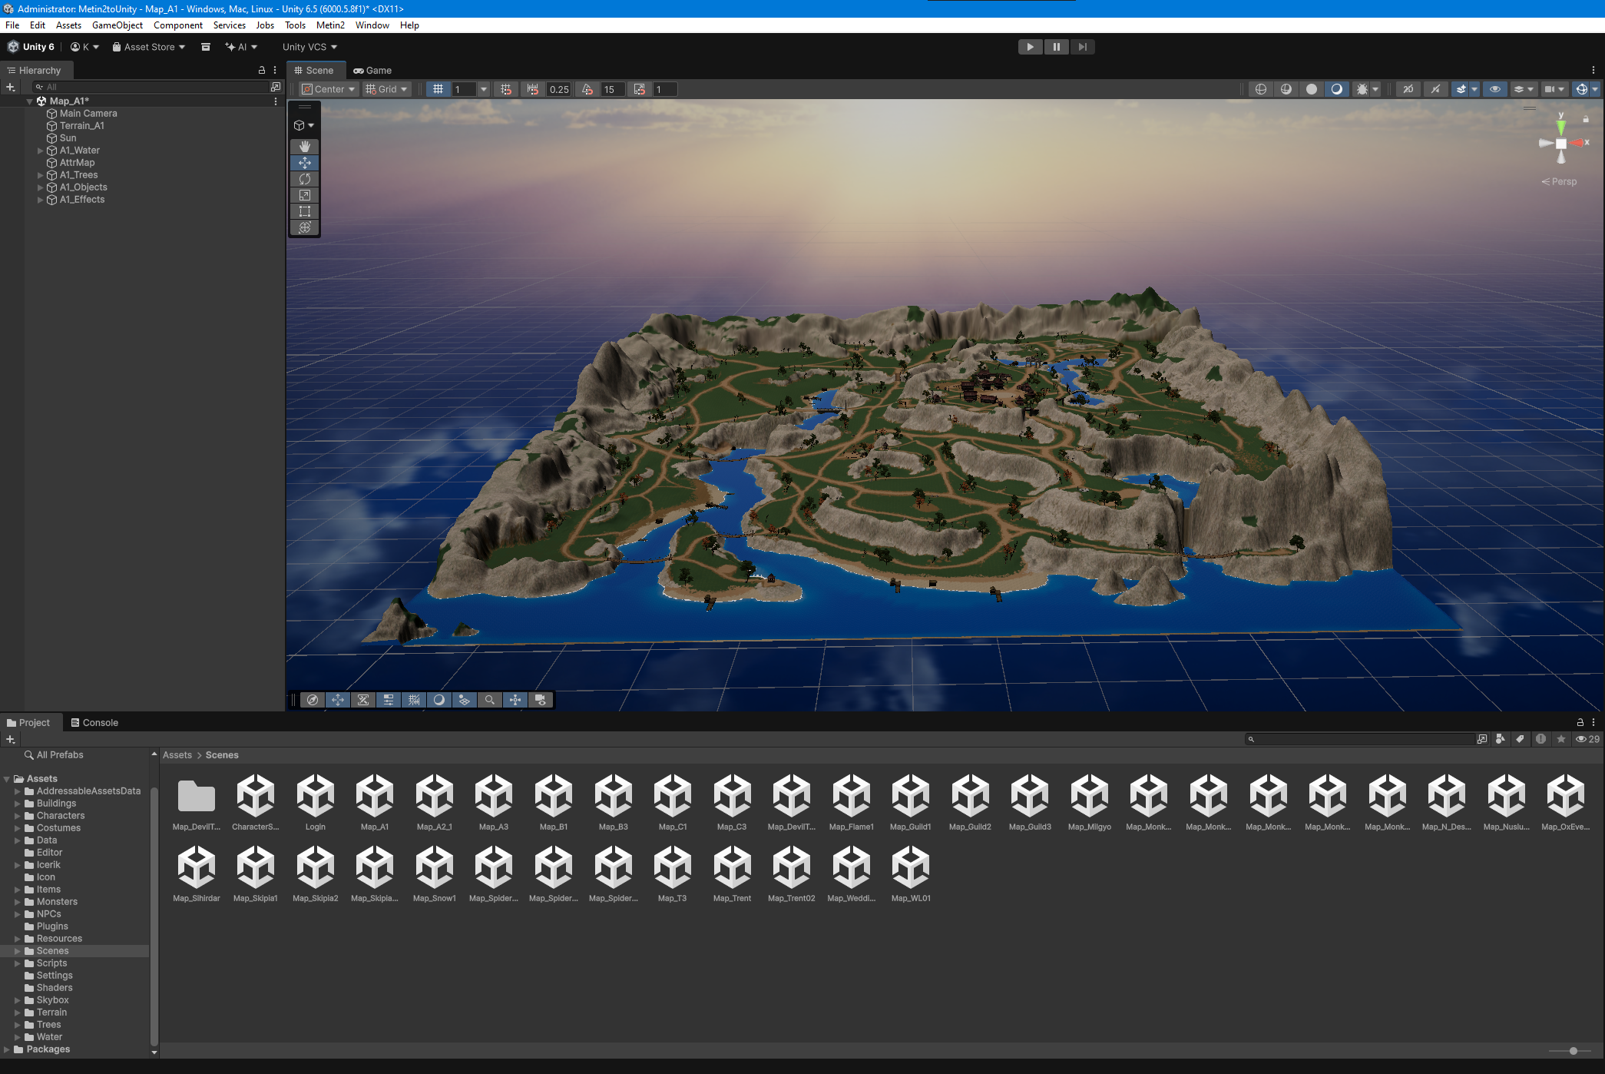Screen dimensions: 1605x1074
Task: Open Scene overlay menu three dots
Action: pyautogui.click(x=1593, y=70)
